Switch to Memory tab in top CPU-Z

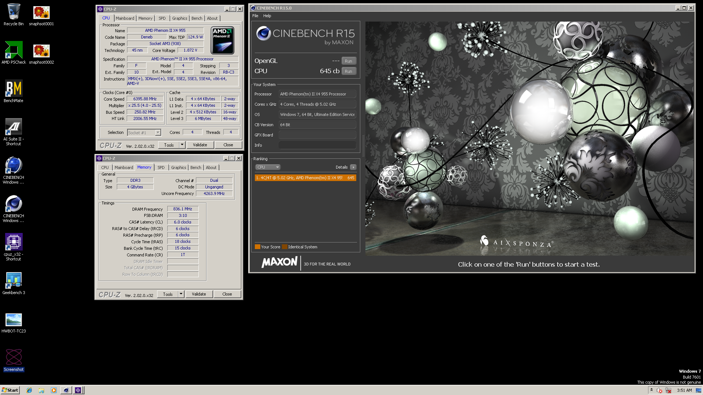145,18
